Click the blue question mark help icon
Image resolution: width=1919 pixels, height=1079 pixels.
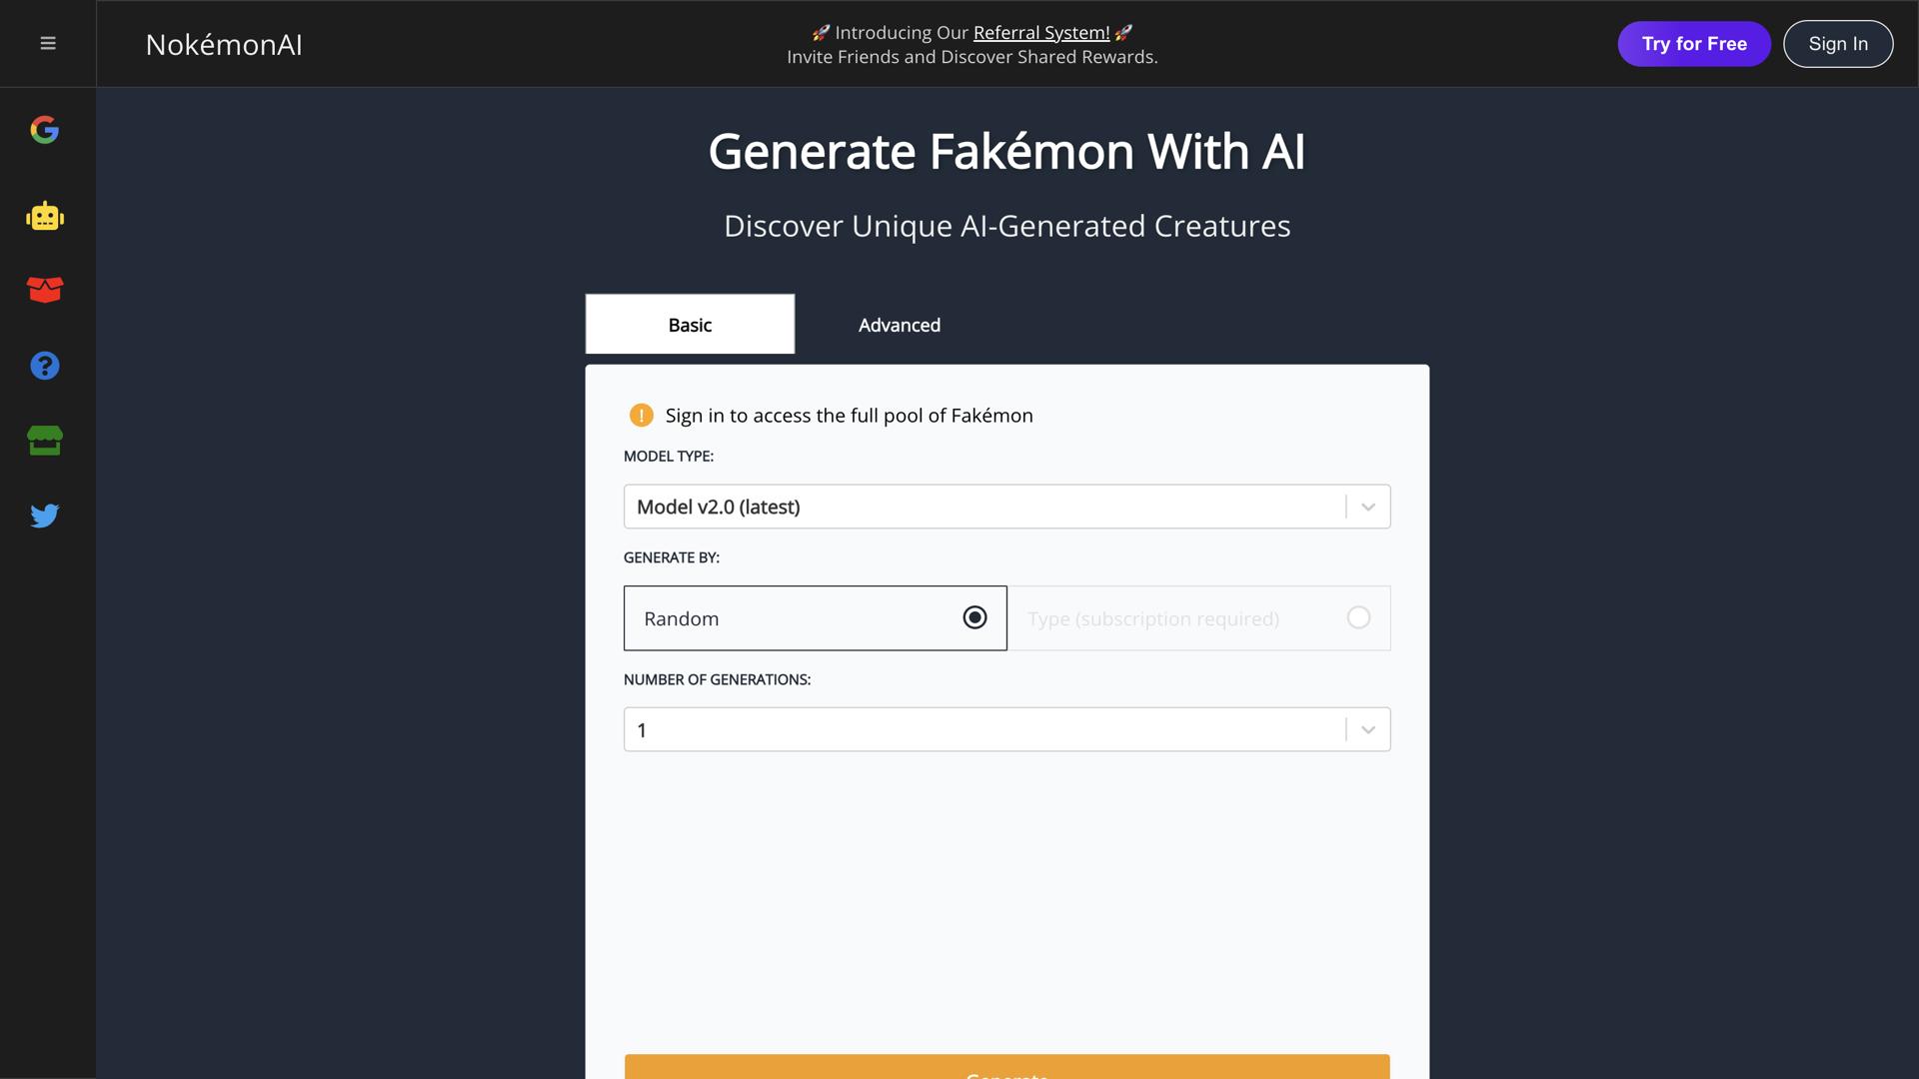(45, 366)
